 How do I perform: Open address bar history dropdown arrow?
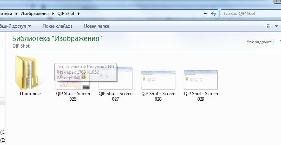(x=205, y=14)
